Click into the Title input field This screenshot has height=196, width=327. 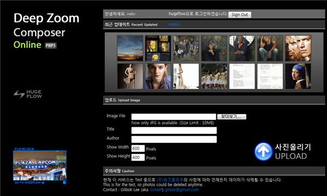[x=174, y=130]
